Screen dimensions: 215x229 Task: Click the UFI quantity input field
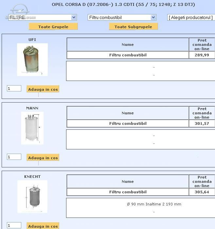click(x=14, y=88)
